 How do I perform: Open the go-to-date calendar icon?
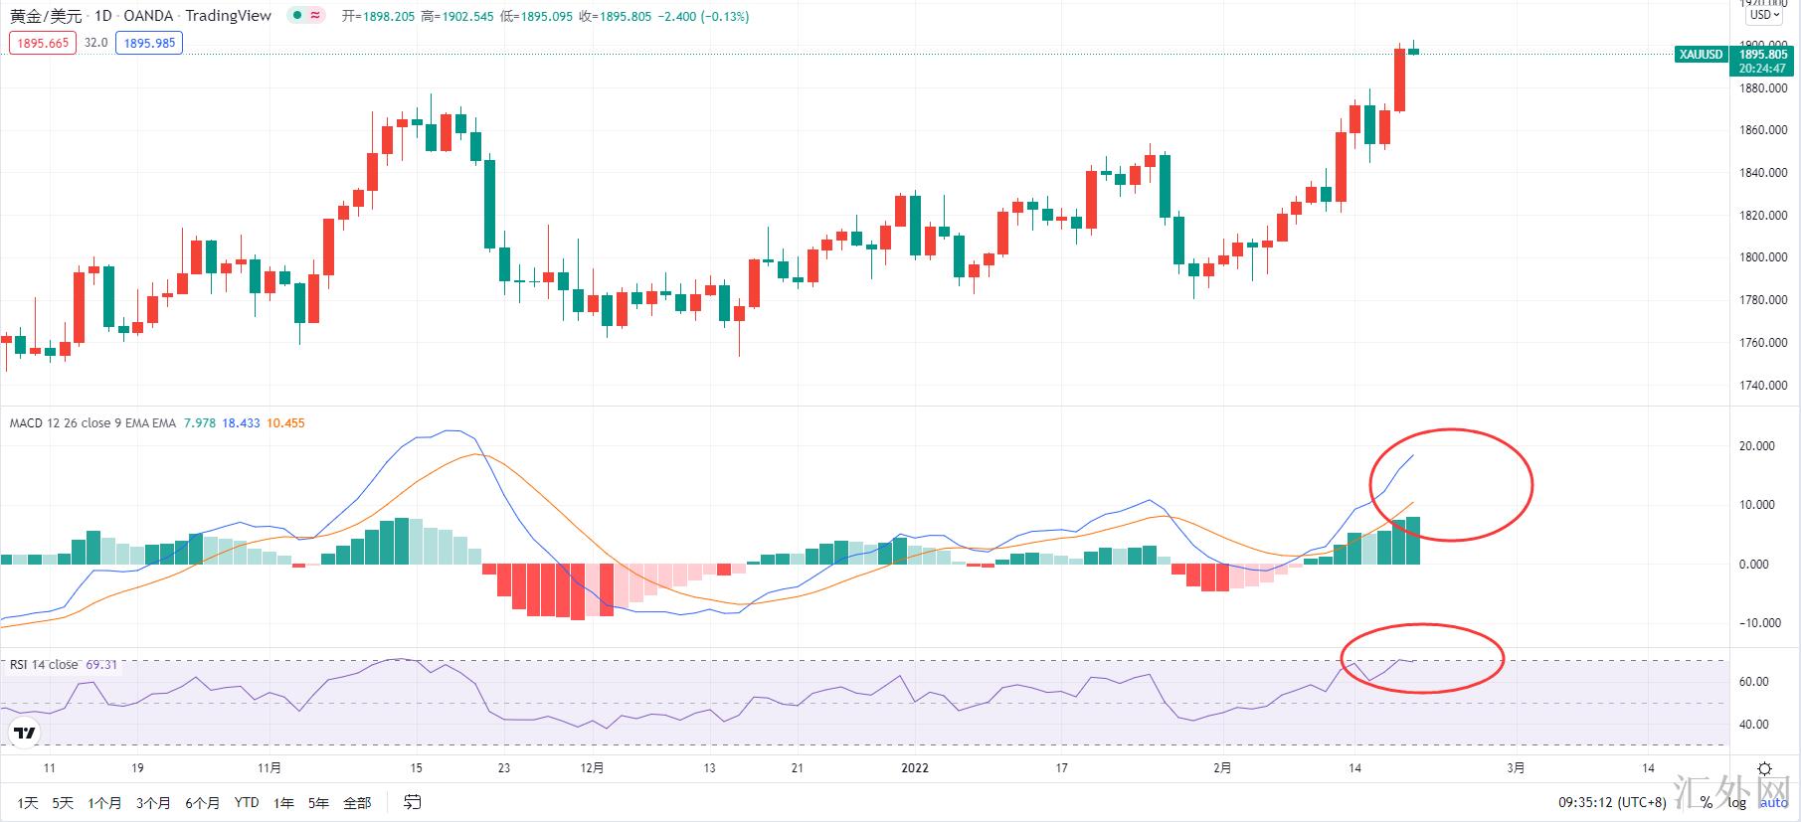click(413, 802)
